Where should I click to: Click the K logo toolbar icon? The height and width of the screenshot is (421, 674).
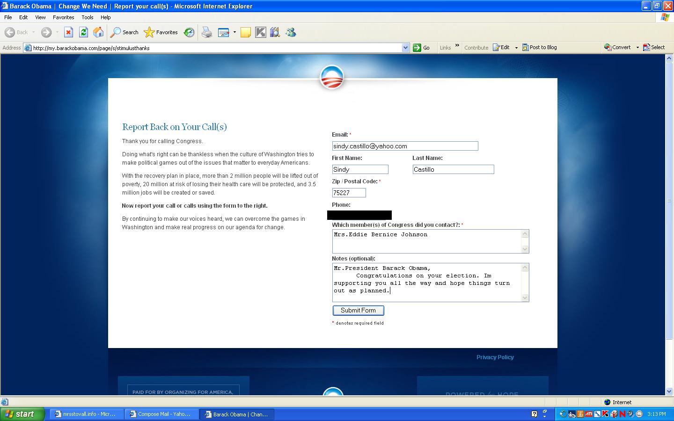261,32
